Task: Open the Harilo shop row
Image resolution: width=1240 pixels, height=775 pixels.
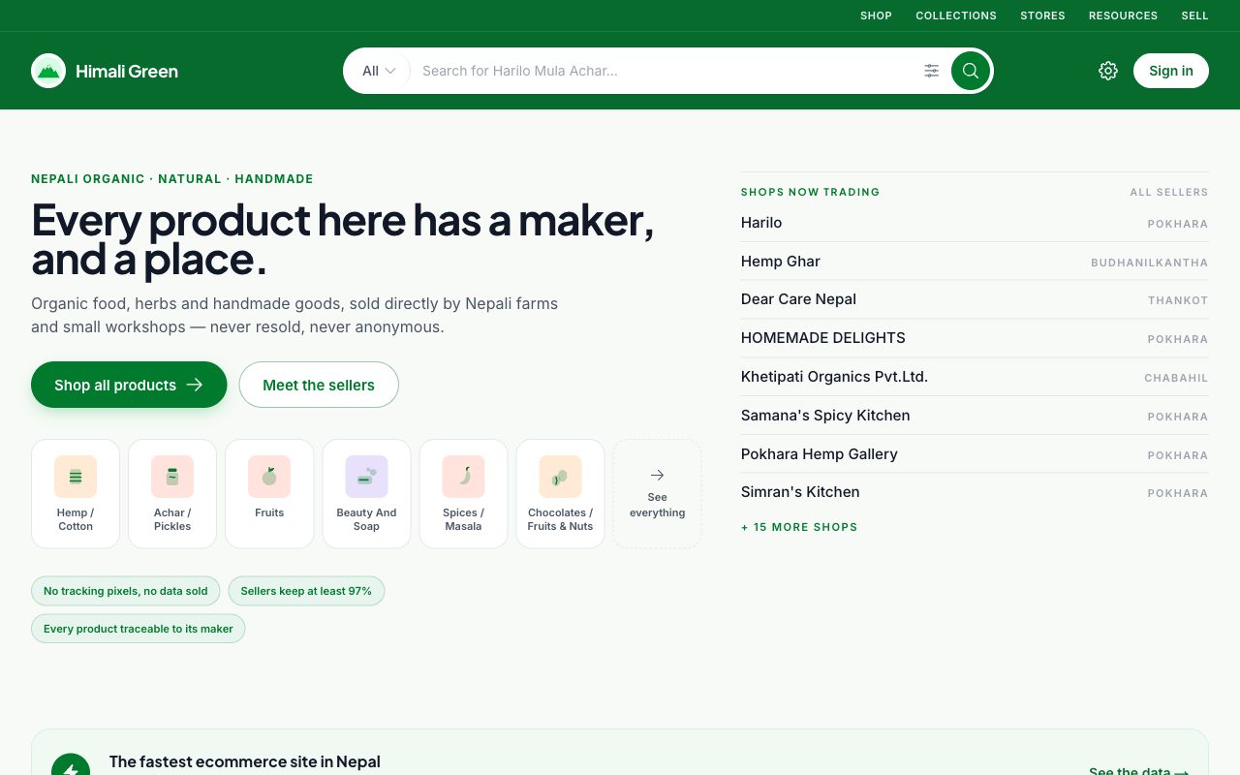Action: [x=975, y=223]
